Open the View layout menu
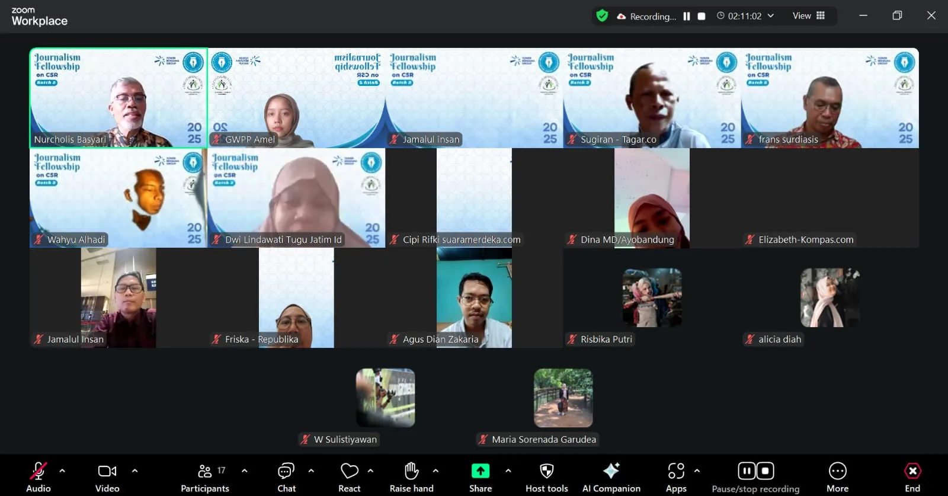Viewport: 948px width, 496px height. pos(809,16)
